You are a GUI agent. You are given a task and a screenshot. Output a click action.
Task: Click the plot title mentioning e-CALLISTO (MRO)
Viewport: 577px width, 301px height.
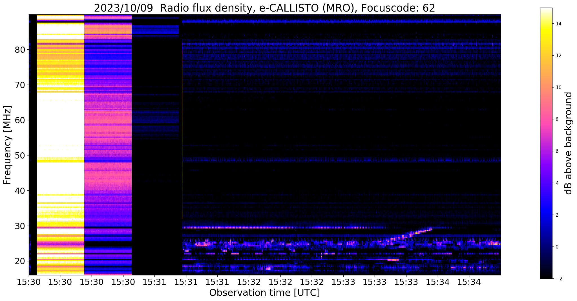click(x=264, y=8)
